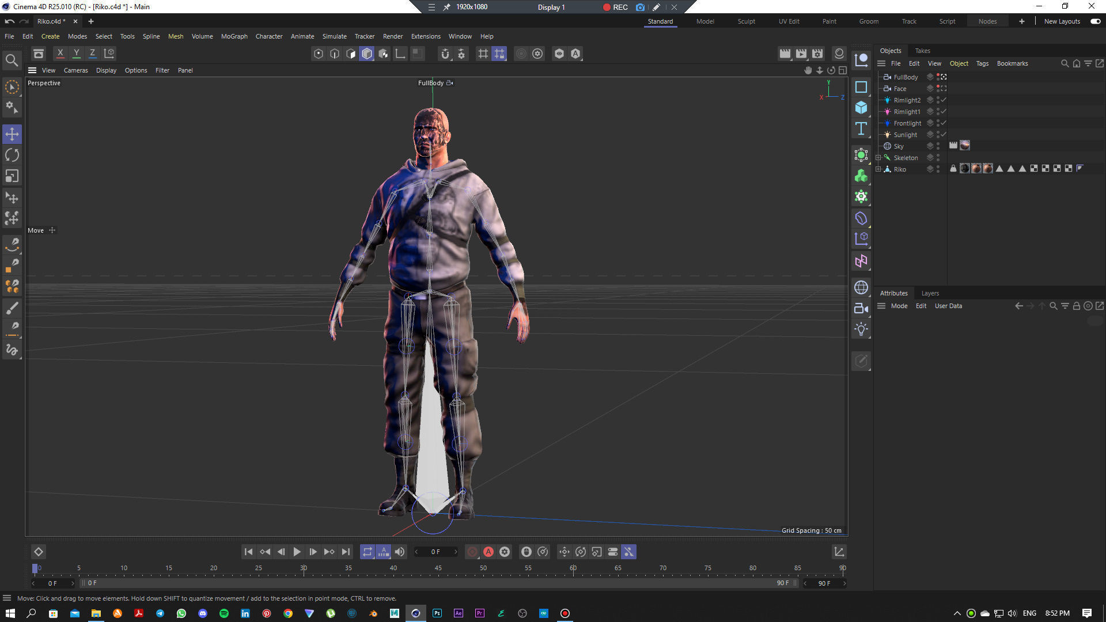This screenshot has height=622, width=1106.
Task: Add a Cube primitive object
Action: (861, 108)
